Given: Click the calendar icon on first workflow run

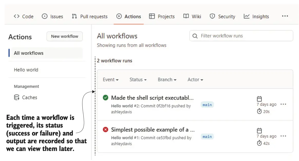Looking at the screenshot, I should click(x=259, y=99).
